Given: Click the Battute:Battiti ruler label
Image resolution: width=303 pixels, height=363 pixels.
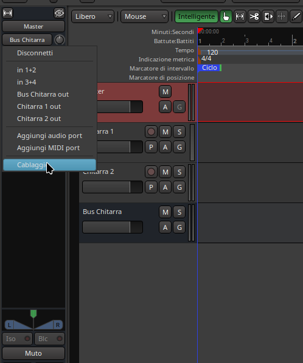Looking at the screenshot, I should tap(174, 41).
